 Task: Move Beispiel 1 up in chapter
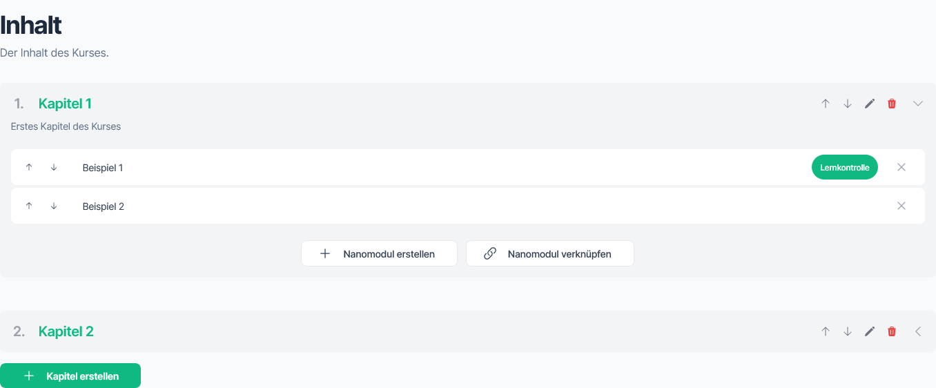tap(29, 167)
